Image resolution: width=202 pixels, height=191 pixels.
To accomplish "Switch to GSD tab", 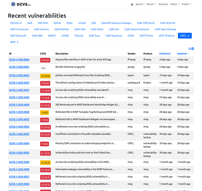I will [93, 23].
